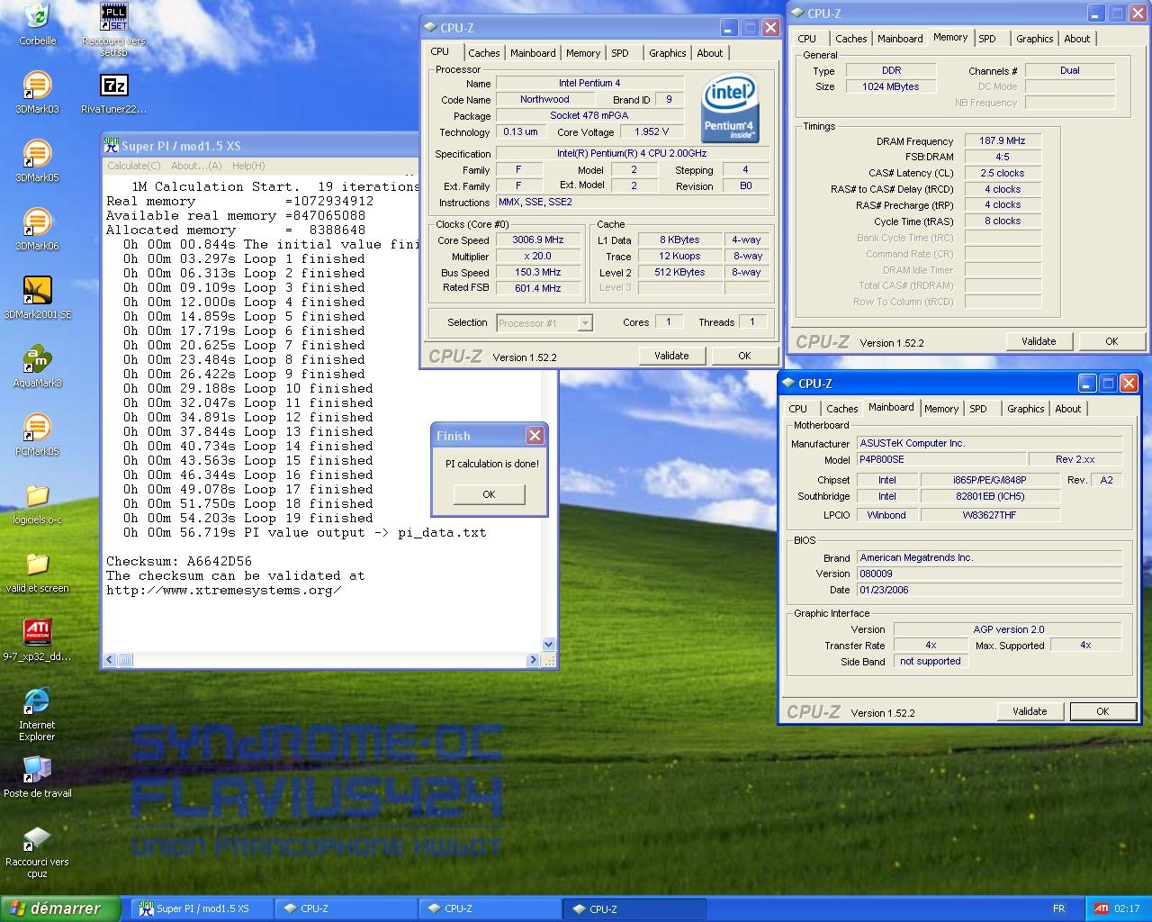
Task: Click Checksum: A6642D56 line
Action: pos(179,561)
